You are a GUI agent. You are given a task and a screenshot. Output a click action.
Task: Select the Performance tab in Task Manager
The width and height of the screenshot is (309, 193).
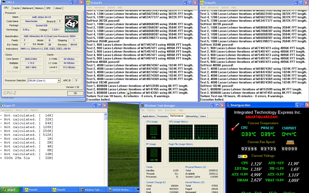click(177, 116)
